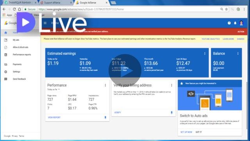Screen dimensions: 250x141
Task: Close the Google AdSense tab
Action: pos(107,3)
